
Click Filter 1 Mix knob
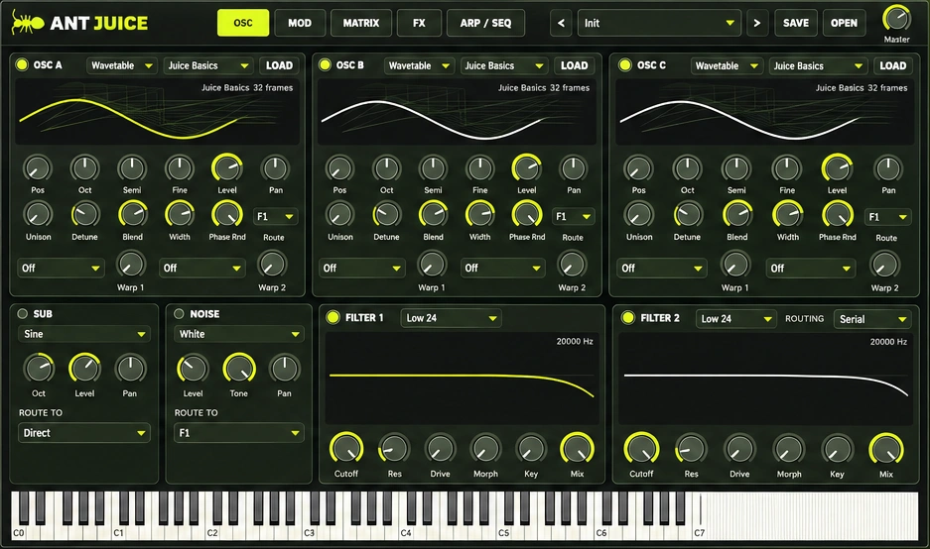tap(577, 448)
